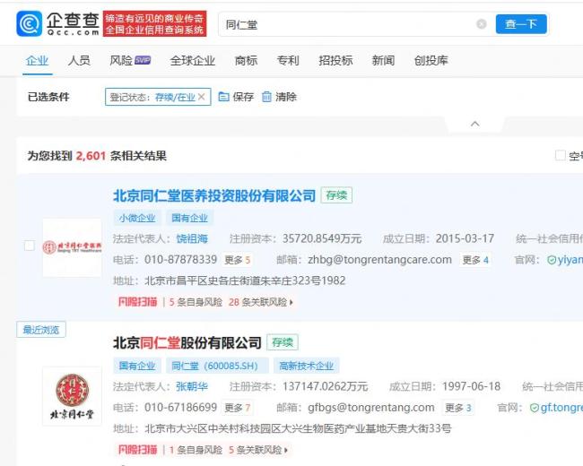Viewport: 583px width, 466px height.
Task: Switch to the 企业 tab
Action: point(37,61)
